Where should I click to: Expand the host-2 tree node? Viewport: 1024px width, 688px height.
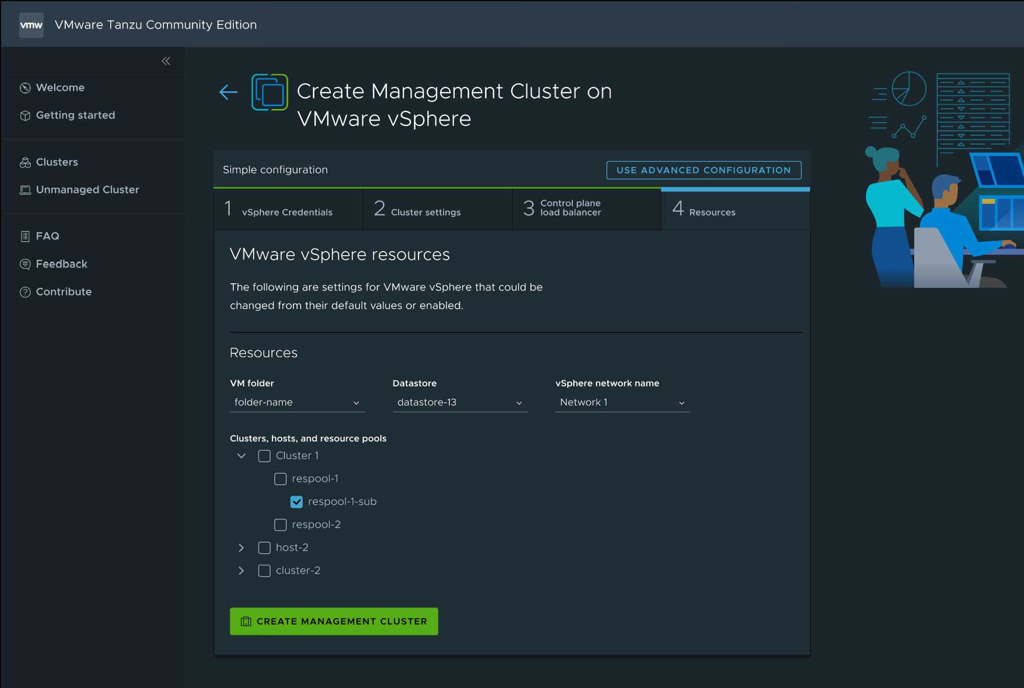pos(241,548)
